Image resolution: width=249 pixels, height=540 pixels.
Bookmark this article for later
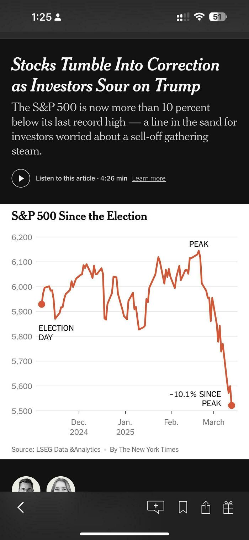(183, 507)
